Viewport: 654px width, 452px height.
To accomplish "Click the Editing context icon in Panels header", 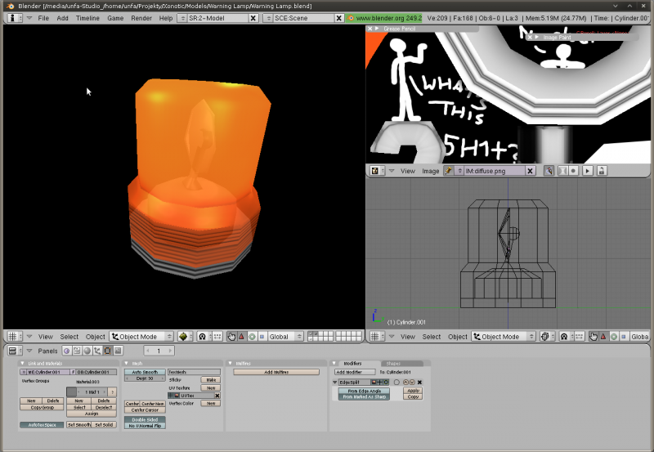I will pyautogui.click(x=107, y=351).
